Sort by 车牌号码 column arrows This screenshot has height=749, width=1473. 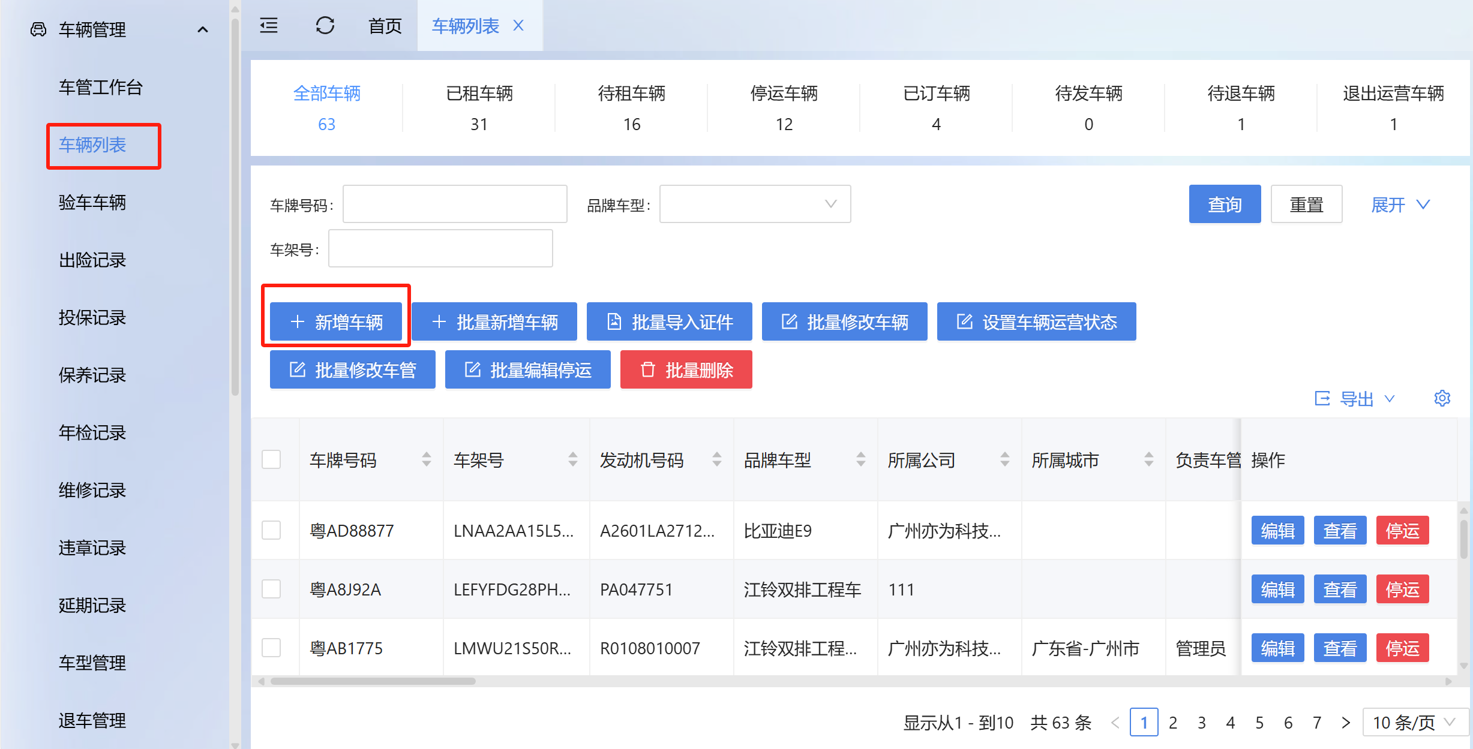426,460
